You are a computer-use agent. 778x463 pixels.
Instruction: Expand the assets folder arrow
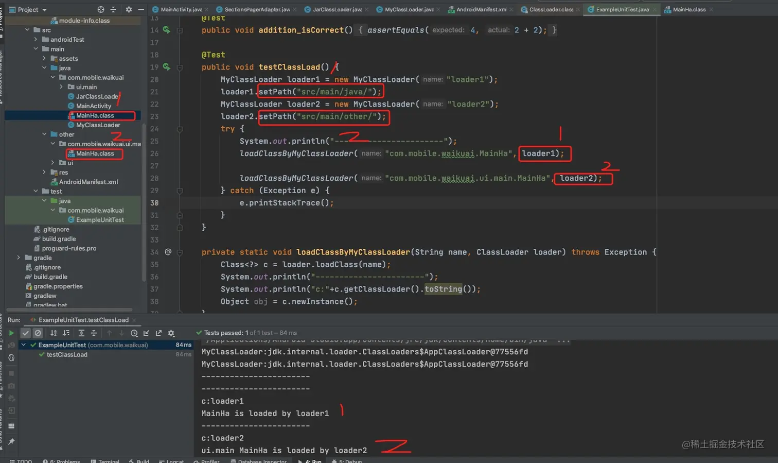point(44,58)
